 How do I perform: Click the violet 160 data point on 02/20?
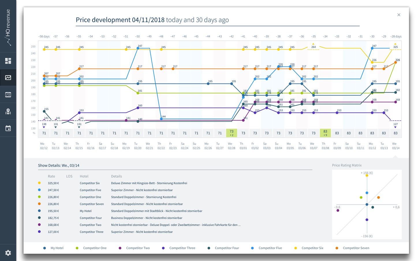(x=138, y=108)
